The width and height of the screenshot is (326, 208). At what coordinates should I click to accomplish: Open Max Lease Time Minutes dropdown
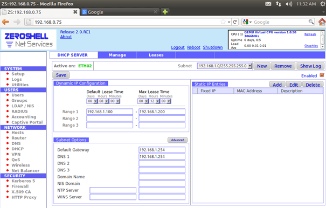point(166,101)
